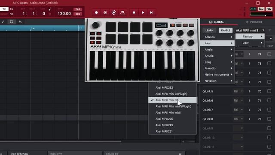The width and height of the screenshot is (275, 155).
Task: Select the pencil draw tool
Action: click(3, 22)
